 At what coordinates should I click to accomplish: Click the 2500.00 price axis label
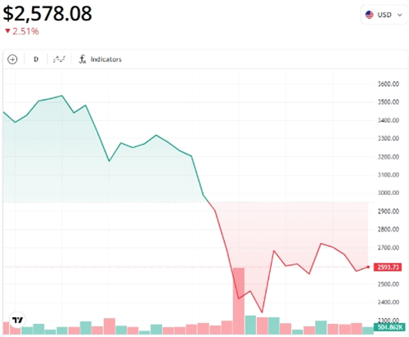point(389,284)
